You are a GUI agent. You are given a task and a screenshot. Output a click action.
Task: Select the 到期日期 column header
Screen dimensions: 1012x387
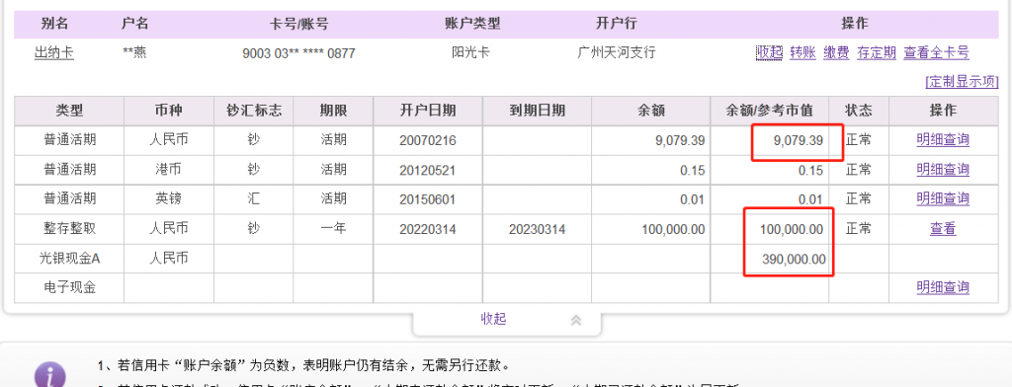tap(537, 111)
